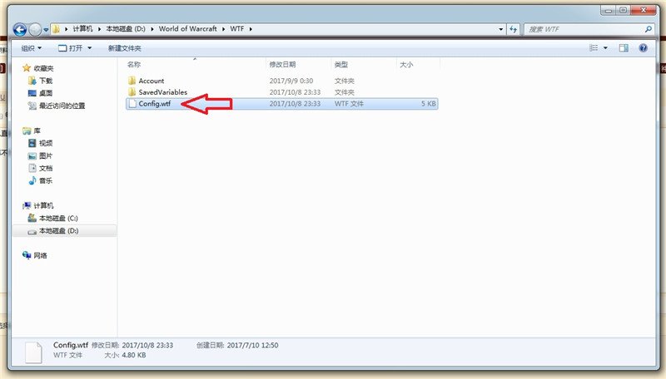Select the SavedVariables folder
Viewport: 666px width, 379px height.
click(x=162, y=91)
